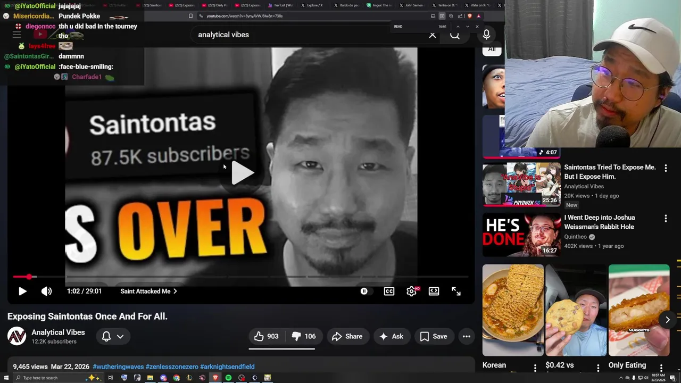This screenshot has width=681, height=383.
Task: Go to the previous find-in-page match
Action: pyautogui.click(x=458, y=27)
